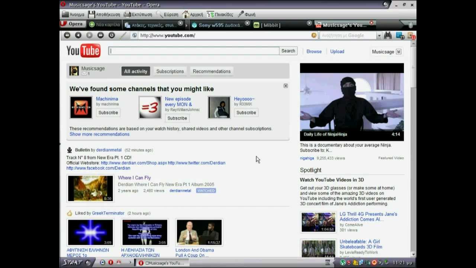
Task: Open the Start menu
Action: click(76, 262)
